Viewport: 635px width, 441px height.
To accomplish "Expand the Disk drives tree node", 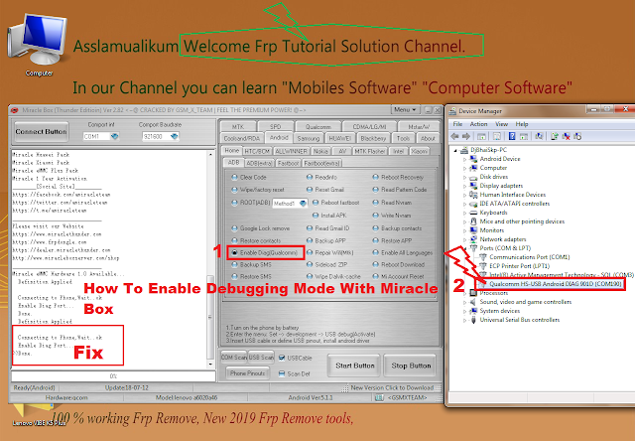I will tap(465, 177).
